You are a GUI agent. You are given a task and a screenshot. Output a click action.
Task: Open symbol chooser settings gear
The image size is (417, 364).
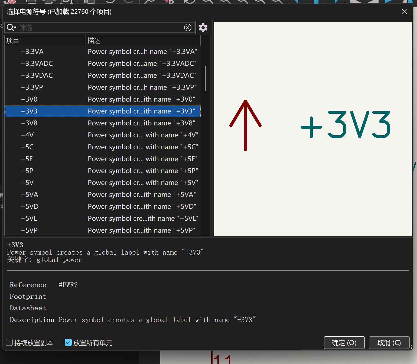click(x=203, y=27)
